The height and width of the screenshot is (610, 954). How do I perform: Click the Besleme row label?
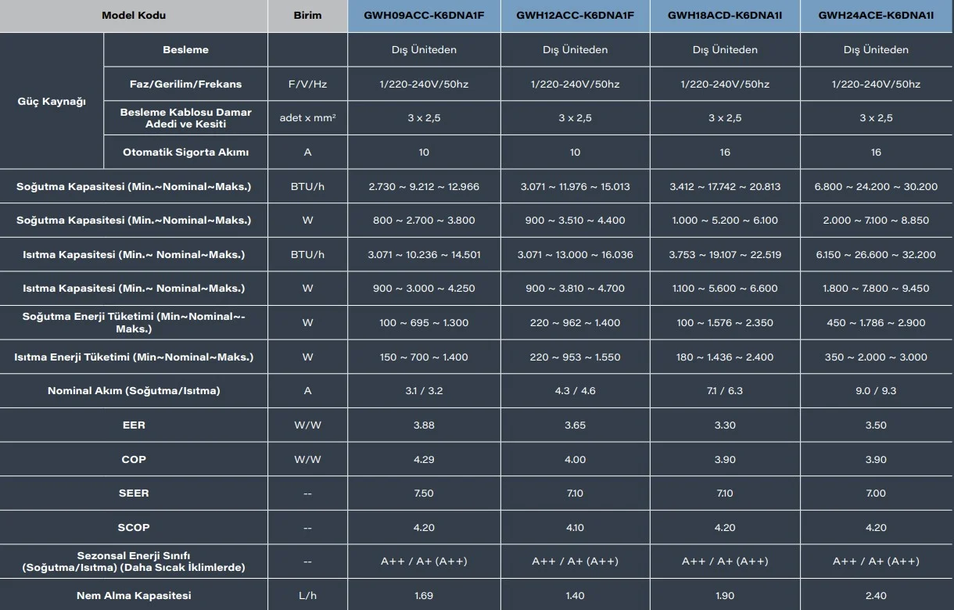pyautogui.click(x=185, y=49)
